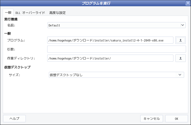
Task: Click the 作業ディレクトリ: label
Action: (21, 58)
